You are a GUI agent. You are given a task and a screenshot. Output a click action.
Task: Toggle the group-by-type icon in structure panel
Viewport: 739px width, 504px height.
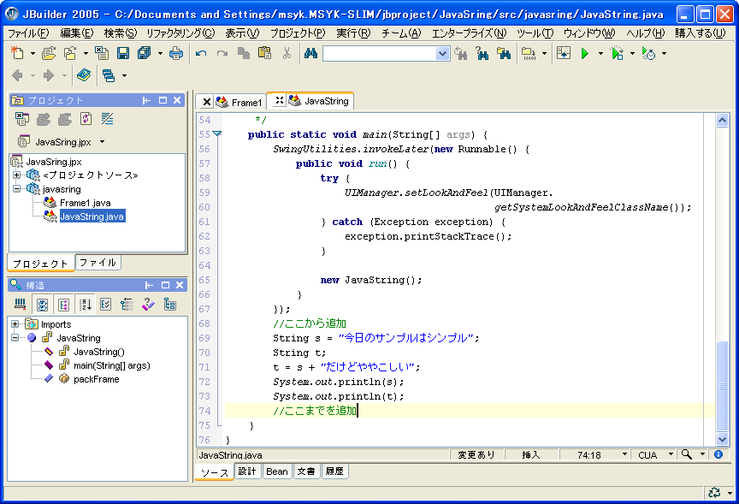click(63, 304)
